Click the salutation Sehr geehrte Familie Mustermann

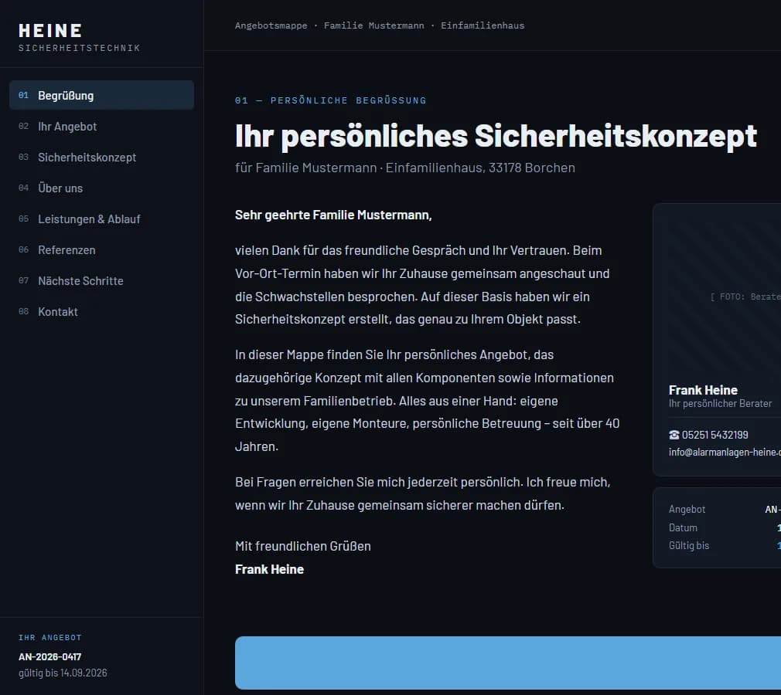(333, 215)
